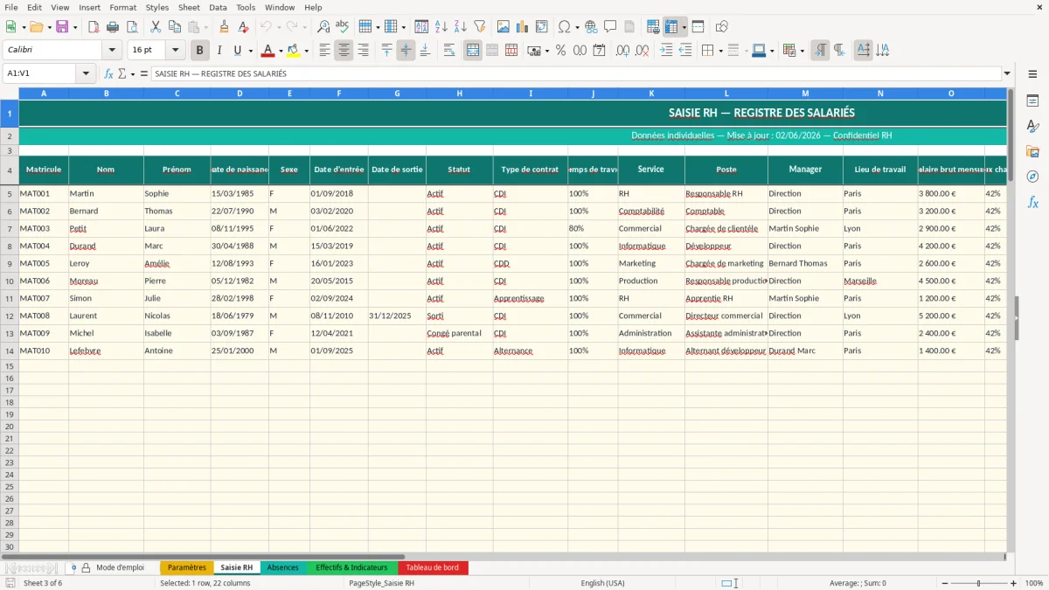Image resolution: width=1049 pixels, height=590 pixels.
Task: Click the Cut scissors icon
Action: point(155,27)
